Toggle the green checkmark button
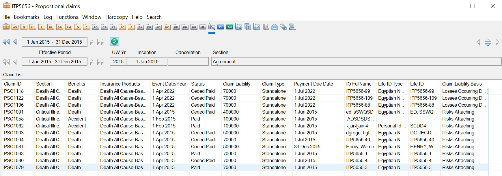 pyautogui.click(x=115, y=42)
